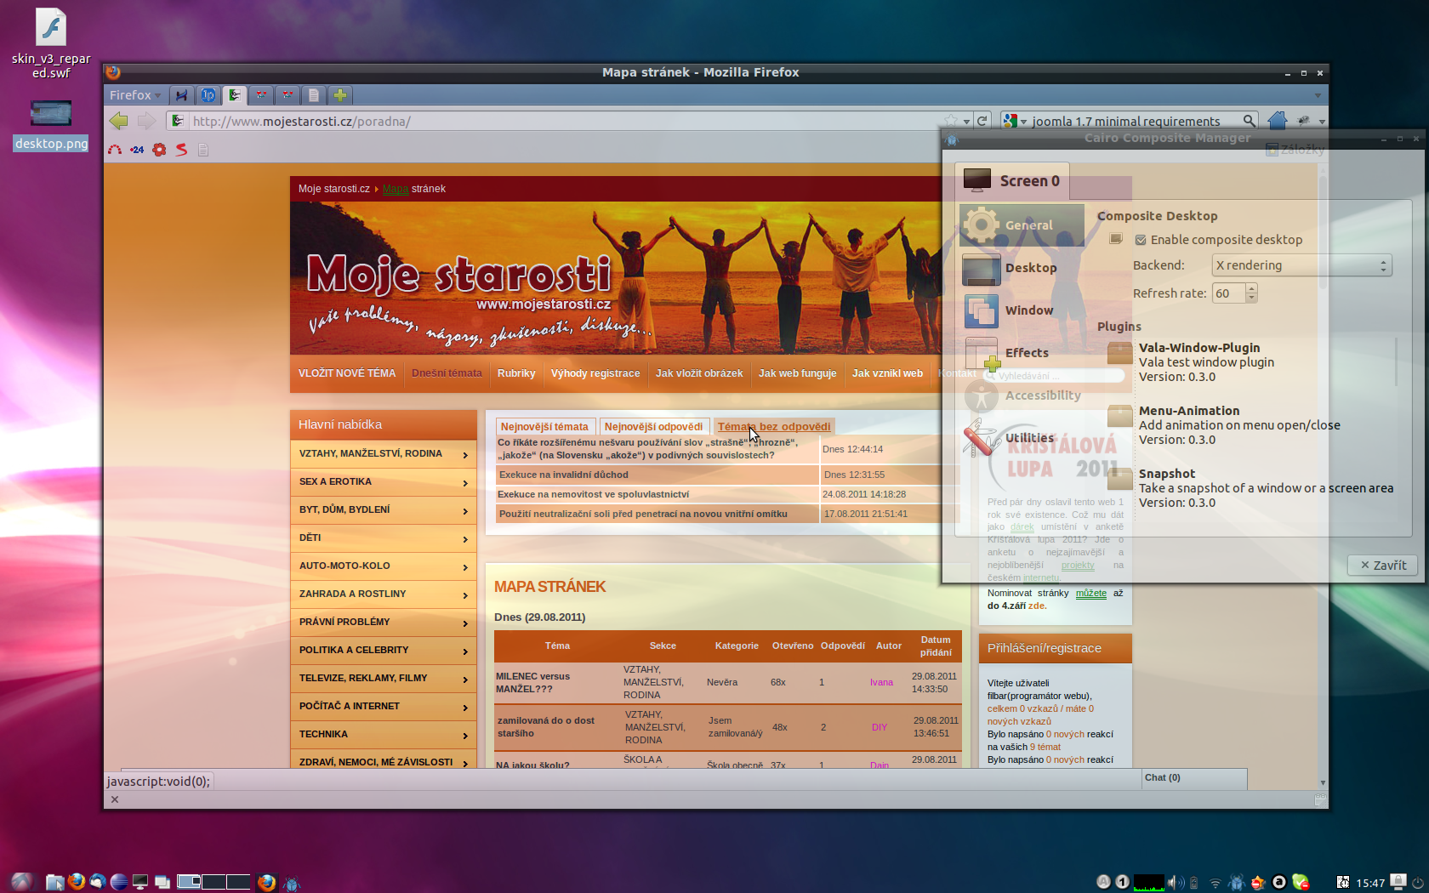1429x893 pixels.
Task: Open the Effects section in Composite Manager
Action: tap(1022, 353)
